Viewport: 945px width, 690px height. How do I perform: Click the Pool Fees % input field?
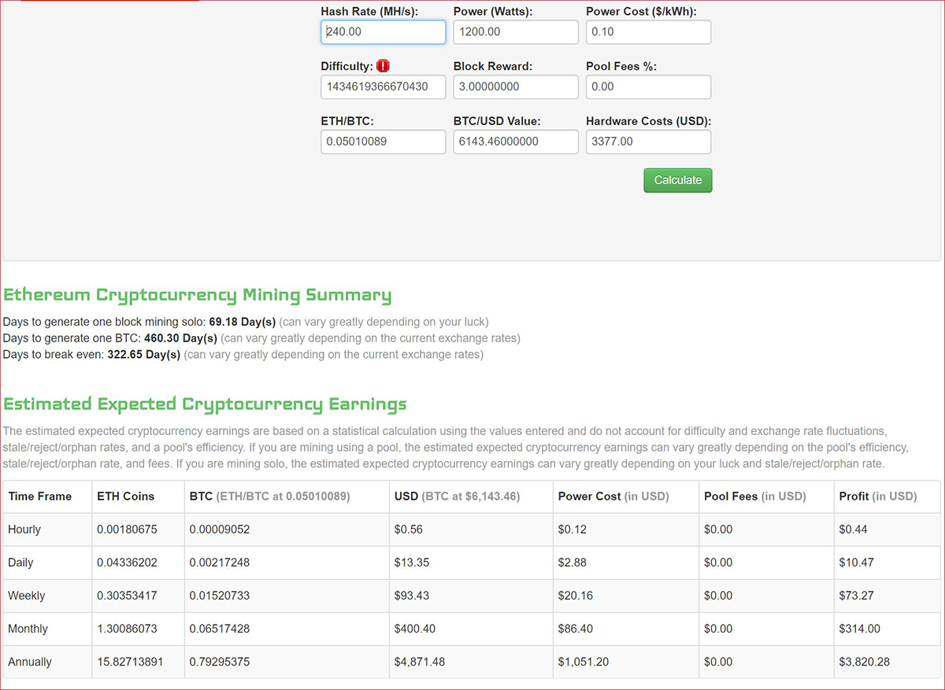[x=649, y=87]
